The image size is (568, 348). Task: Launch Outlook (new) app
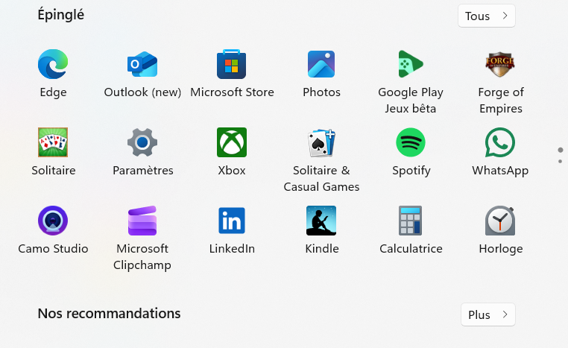tap(142, 64)
